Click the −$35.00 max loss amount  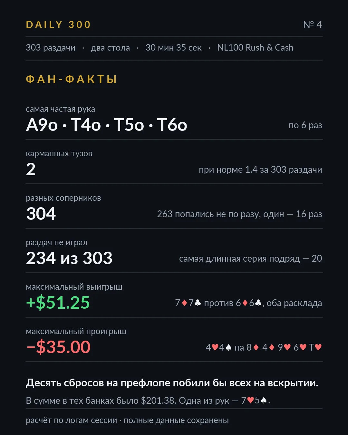click(58, 347)
